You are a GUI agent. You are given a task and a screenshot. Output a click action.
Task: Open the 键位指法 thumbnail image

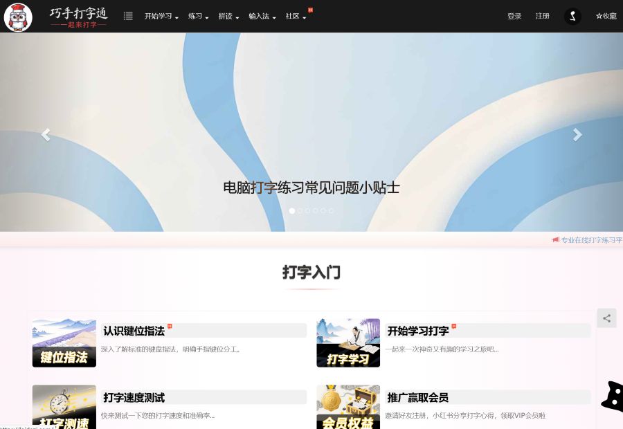(x=64, y=343)
